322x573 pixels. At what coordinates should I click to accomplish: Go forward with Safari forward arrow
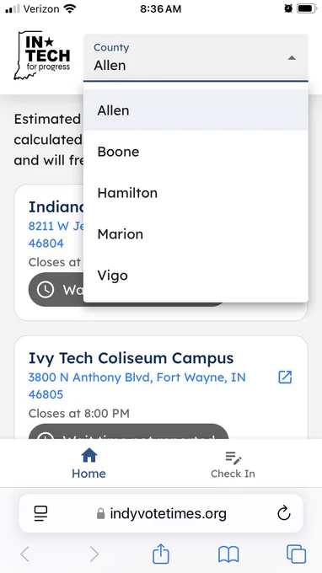pyautogui.click(x=94, y=554)
